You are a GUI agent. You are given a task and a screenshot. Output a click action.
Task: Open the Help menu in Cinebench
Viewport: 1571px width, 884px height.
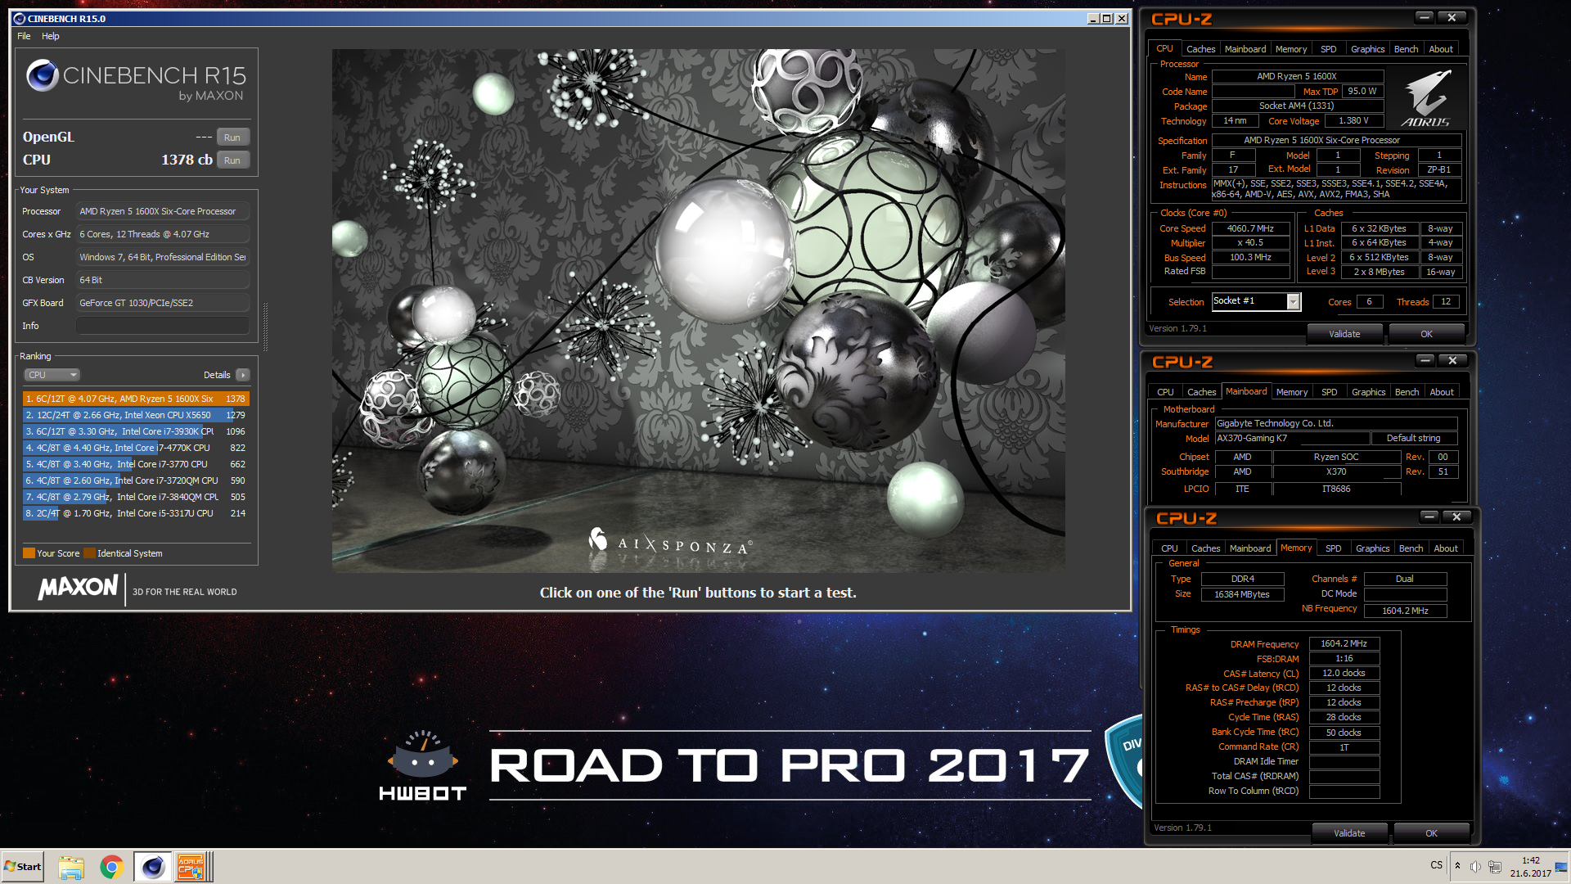pos(51,36)
